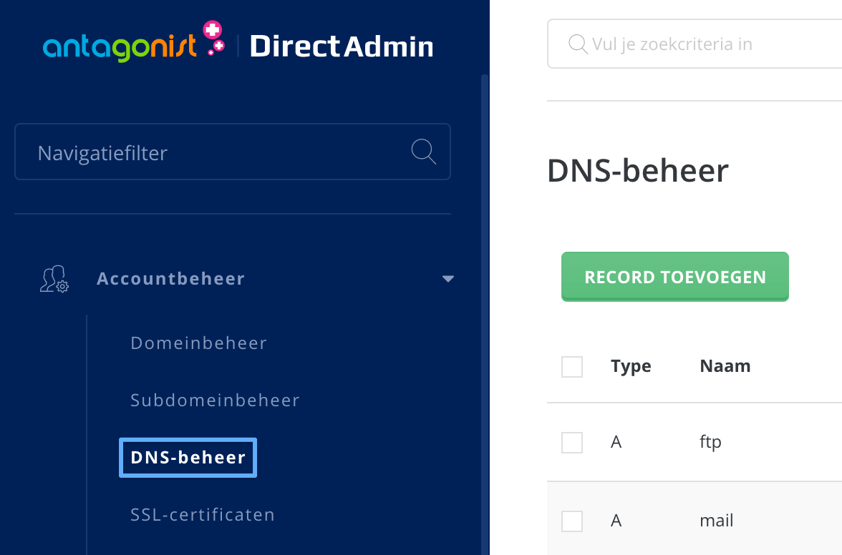842x555 pixels.
Task: Open SSL-certificaten from the sidebar
Action: (x=202, y=514)
